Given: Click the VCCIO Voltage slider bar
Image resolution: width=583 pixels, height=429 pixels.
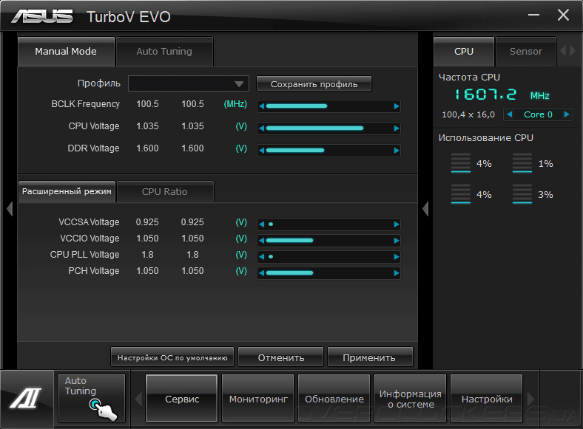Looking at the screenshot, I should tap(328, 241).
